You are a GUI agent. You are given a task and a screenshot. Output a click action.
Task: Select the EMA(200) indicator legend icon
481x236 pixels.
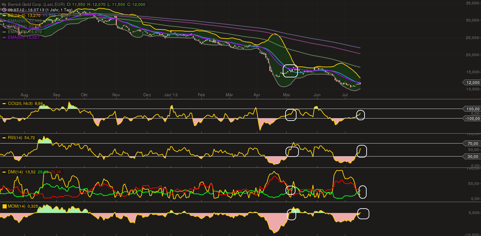click(4, 26)
